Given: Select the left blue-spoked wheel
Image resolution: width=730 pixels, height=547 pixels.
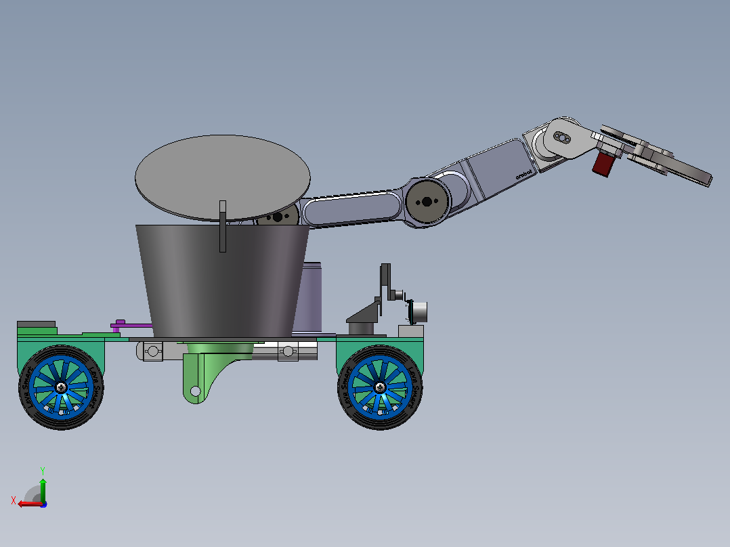Looking at the screenshot, I should pyautogui.click(x=61, y=387).
